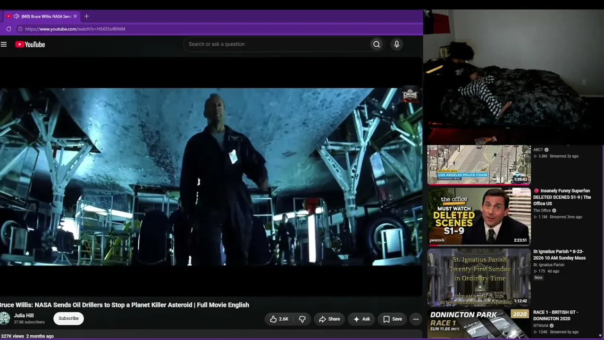Image resolution: width=604 pixels, height=340 pixels.
Task: Like the video with 2.6K likes
Action: coord(279,319)
